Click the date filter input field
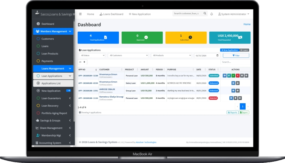 [207, 55]
